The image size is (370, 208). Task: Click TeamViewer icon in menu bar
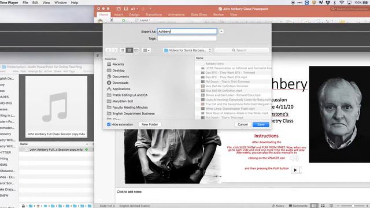[x=307, y=2]
